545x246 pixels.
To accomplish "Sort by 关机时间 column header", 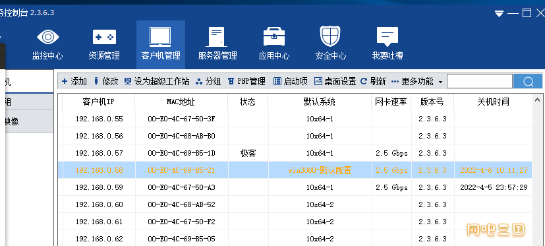I will (493, 102).
